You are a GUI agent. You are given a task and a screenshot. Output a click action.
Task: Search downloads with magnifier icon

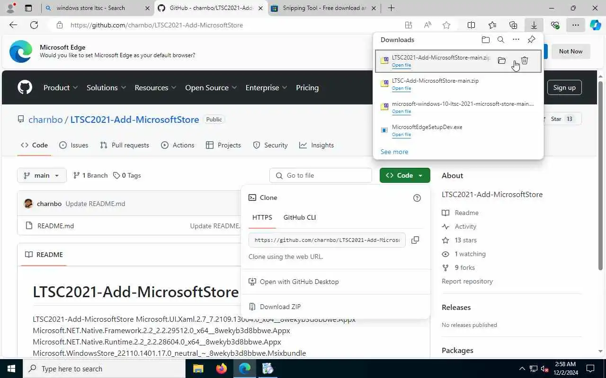[500, 40]
